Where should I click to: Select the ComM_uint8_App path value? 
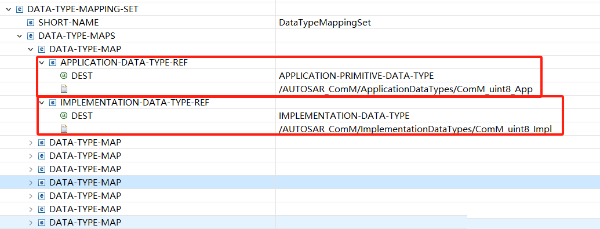pos(406,89)
